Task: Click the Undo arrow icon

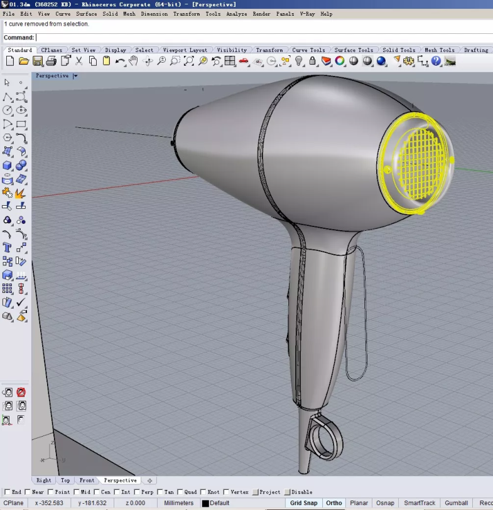Action: [119, 61]
